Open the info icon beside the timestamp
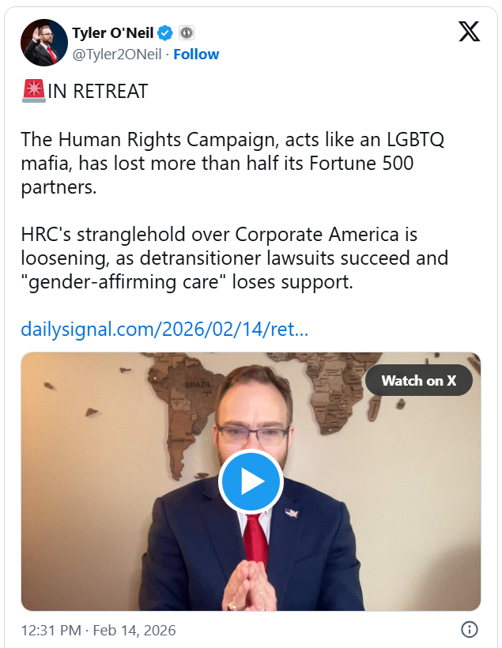This screenshot has width=502, height=648. tap(469, 630)
